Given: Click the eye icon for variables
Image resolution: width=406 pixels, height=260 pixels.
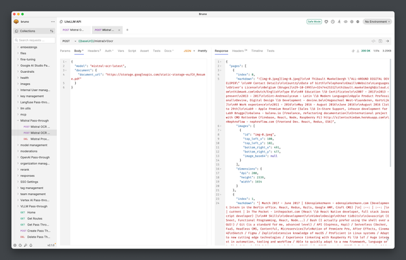Looking at the screenshot, I should [x=345, y=22].
